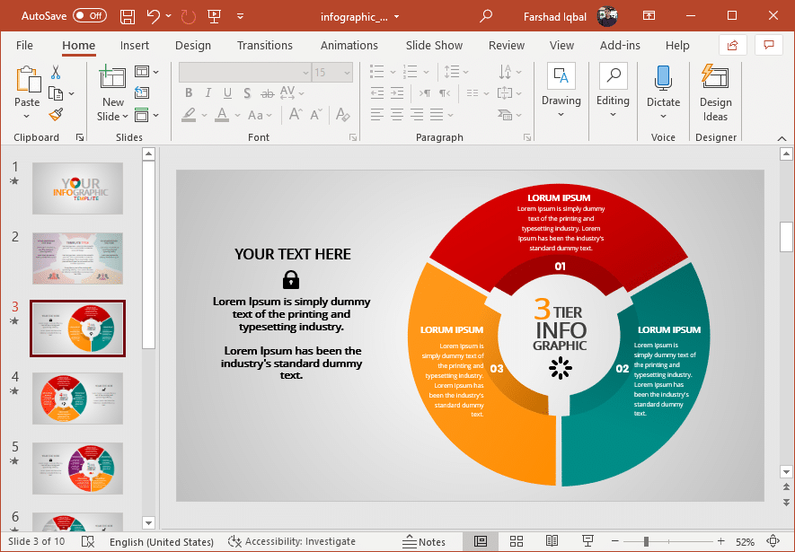The height and width of the screenshot is (552, 795).
Task: Click the Cut scissors icon
Action: tap(56, 73)
